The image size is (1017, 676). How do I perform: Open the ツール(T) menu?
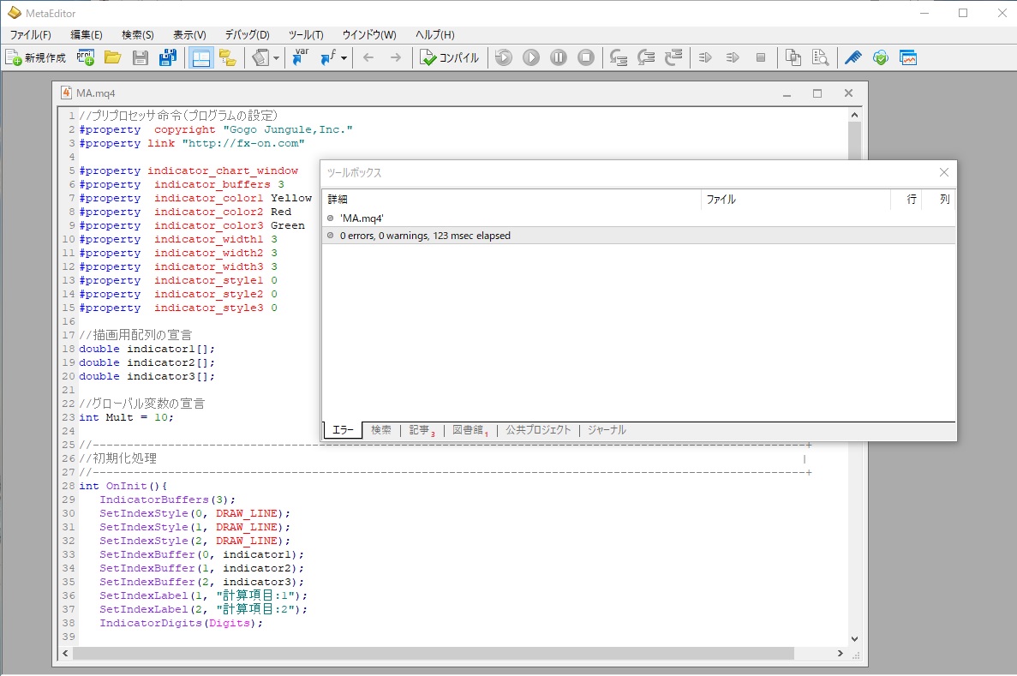(306, 35)
